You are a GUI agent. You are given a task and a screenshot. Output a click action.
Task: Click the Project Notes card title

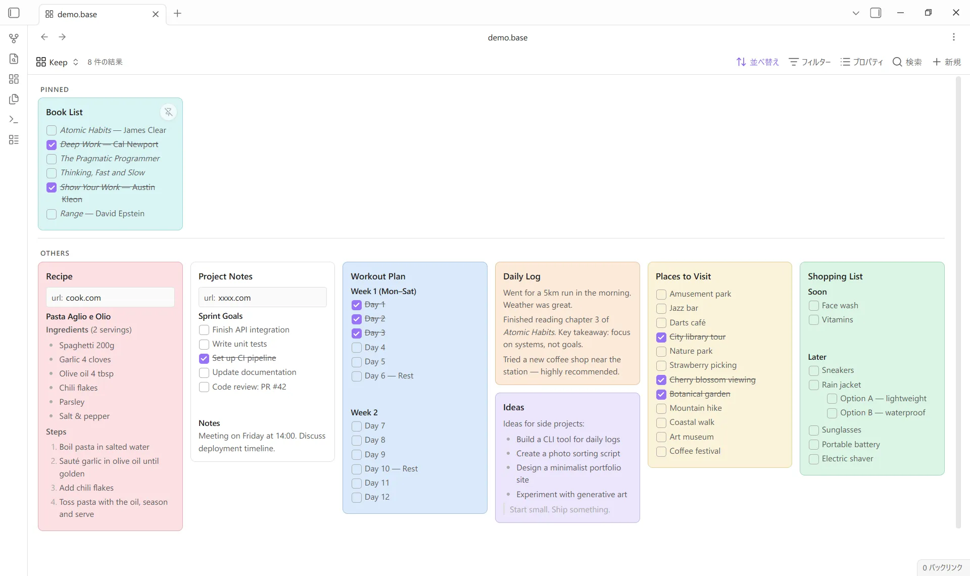coord(225,276)
